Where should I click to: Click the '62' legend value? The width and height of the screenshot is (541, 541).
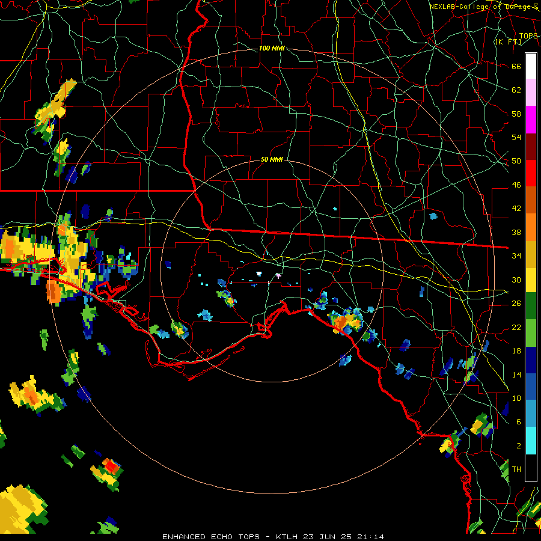pyautogui.click(x=516, y=90)
